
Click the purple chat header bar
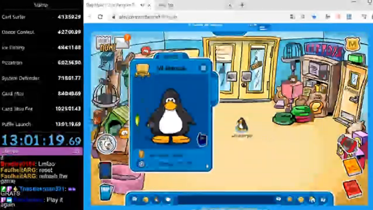click(41, 151)
